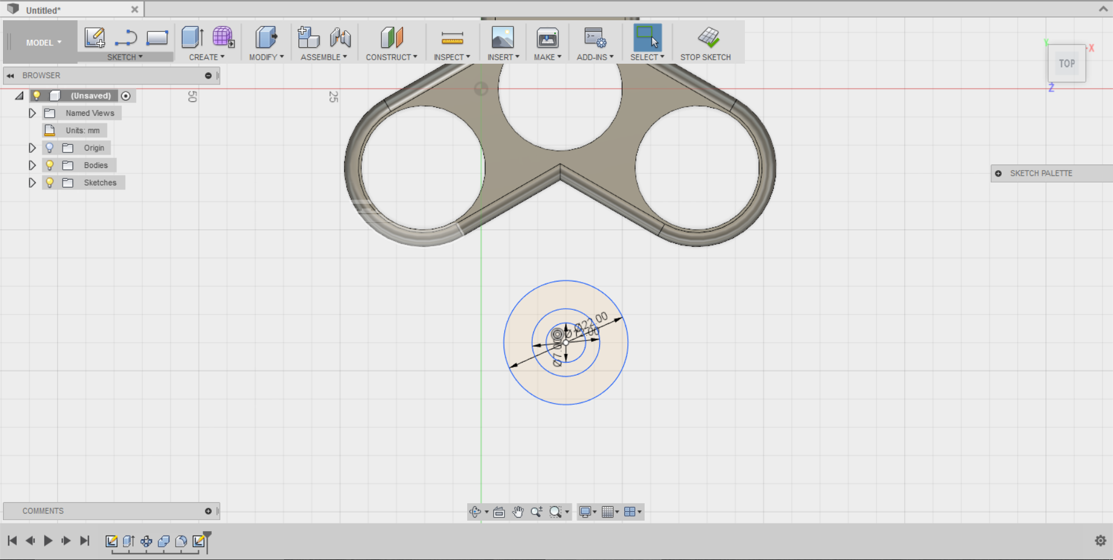Open the MAKE menu
Viewport: 1113px width, 560px height.
click(547, 57)
